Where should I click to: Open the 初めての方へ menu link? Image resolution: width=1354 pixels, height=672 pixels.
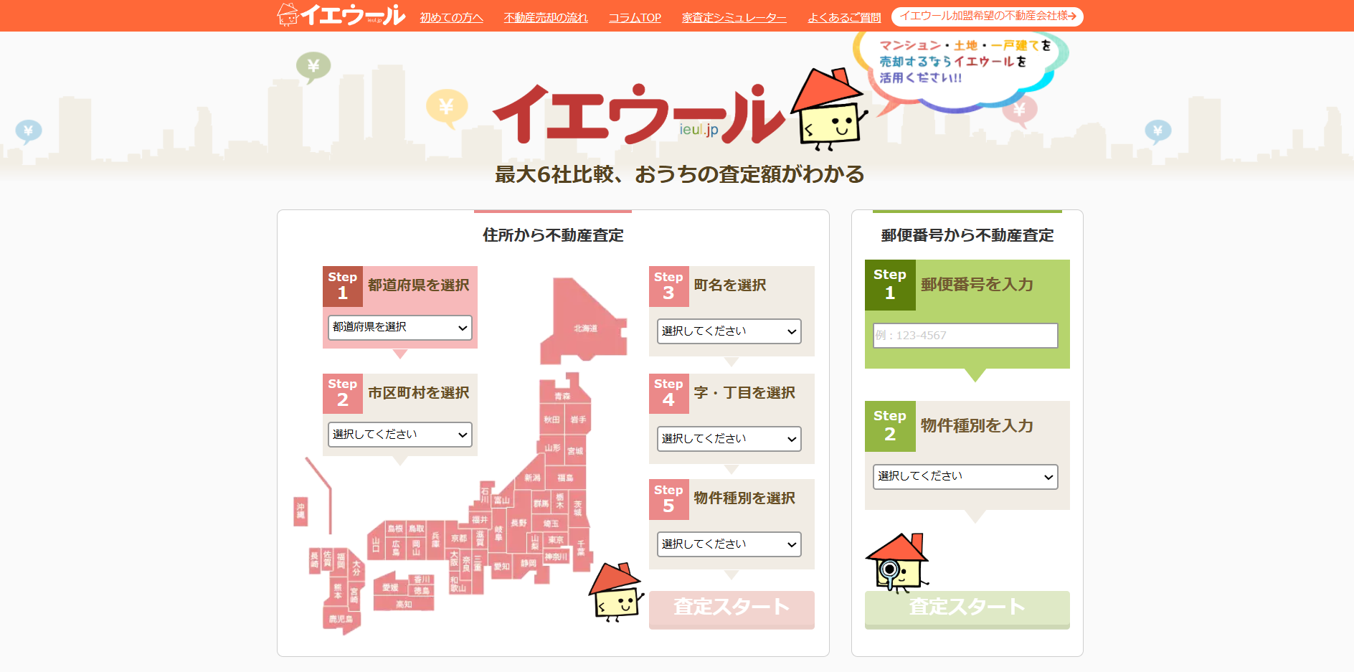[452, 17]
